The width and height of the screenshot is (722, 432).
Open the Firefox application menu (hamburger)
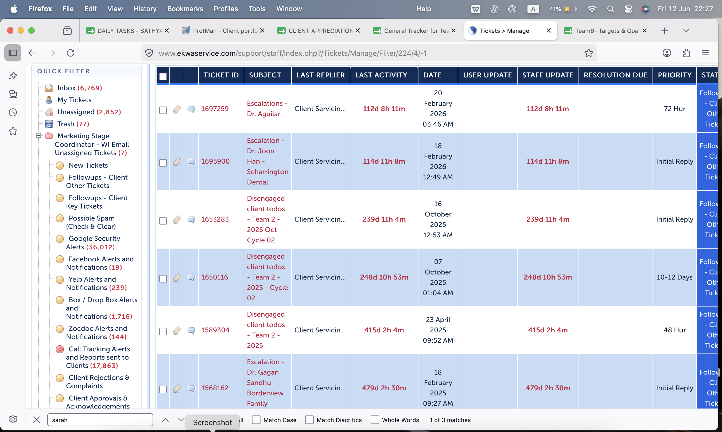click(x=705, y=53)
